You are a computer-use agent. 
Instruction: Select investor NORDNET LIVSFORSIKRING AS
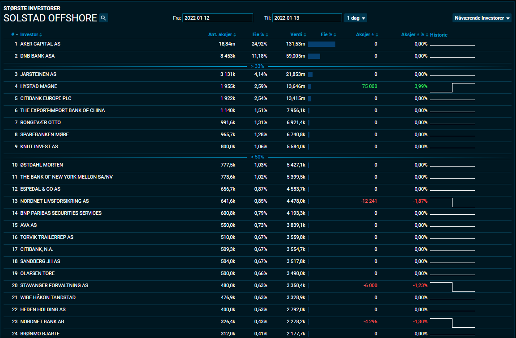click(55, 201)
